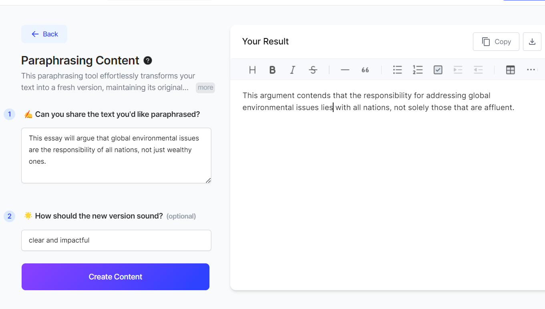This screenshot has width=545, height=309.
Task: Create a numbered list
Action: (418, 70)
